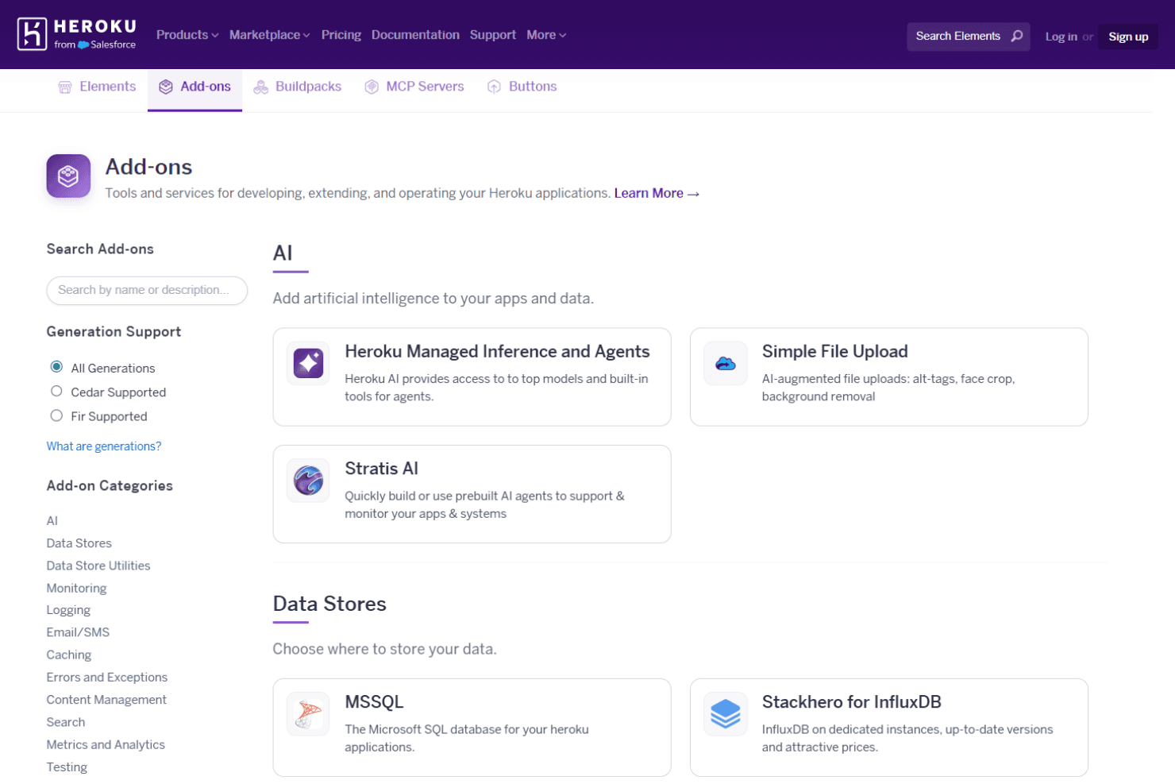1175x784 pixels.
Task: Click the Elements tab icon
Action: [x=65, y=87]
